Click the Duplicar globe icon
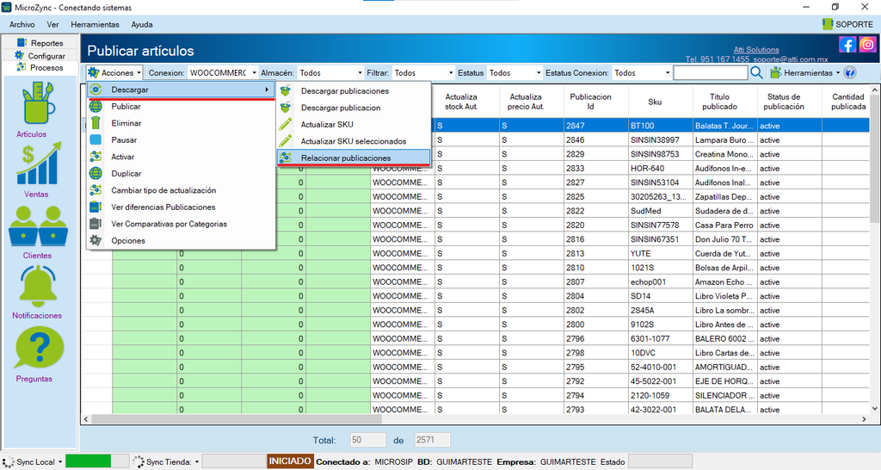Viewport: 881px width, 470px height. [95, 173]
